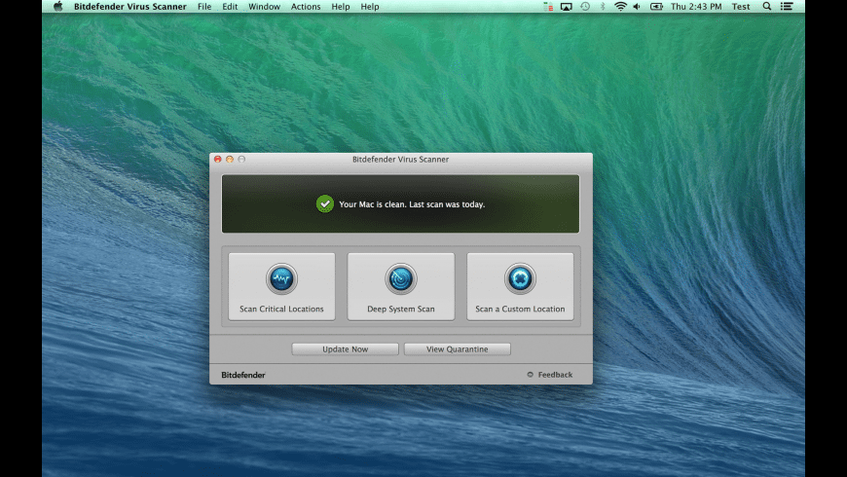The height and width of the screenshot is (477, 847).
Task: Close the Bitdefender Virus Scanner window
Action: 218,159
